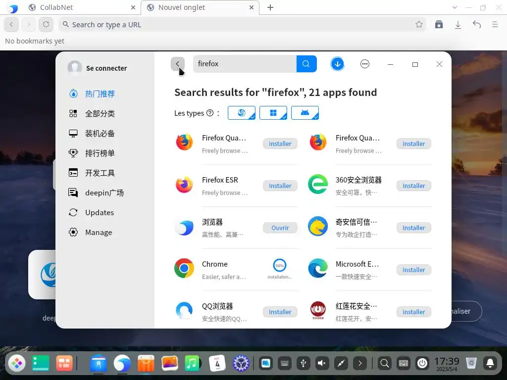Viewport: 507px width, 380px height.
Task: Open the bookmarks collection toolbar icon
Action: click(x=439, y=24)
